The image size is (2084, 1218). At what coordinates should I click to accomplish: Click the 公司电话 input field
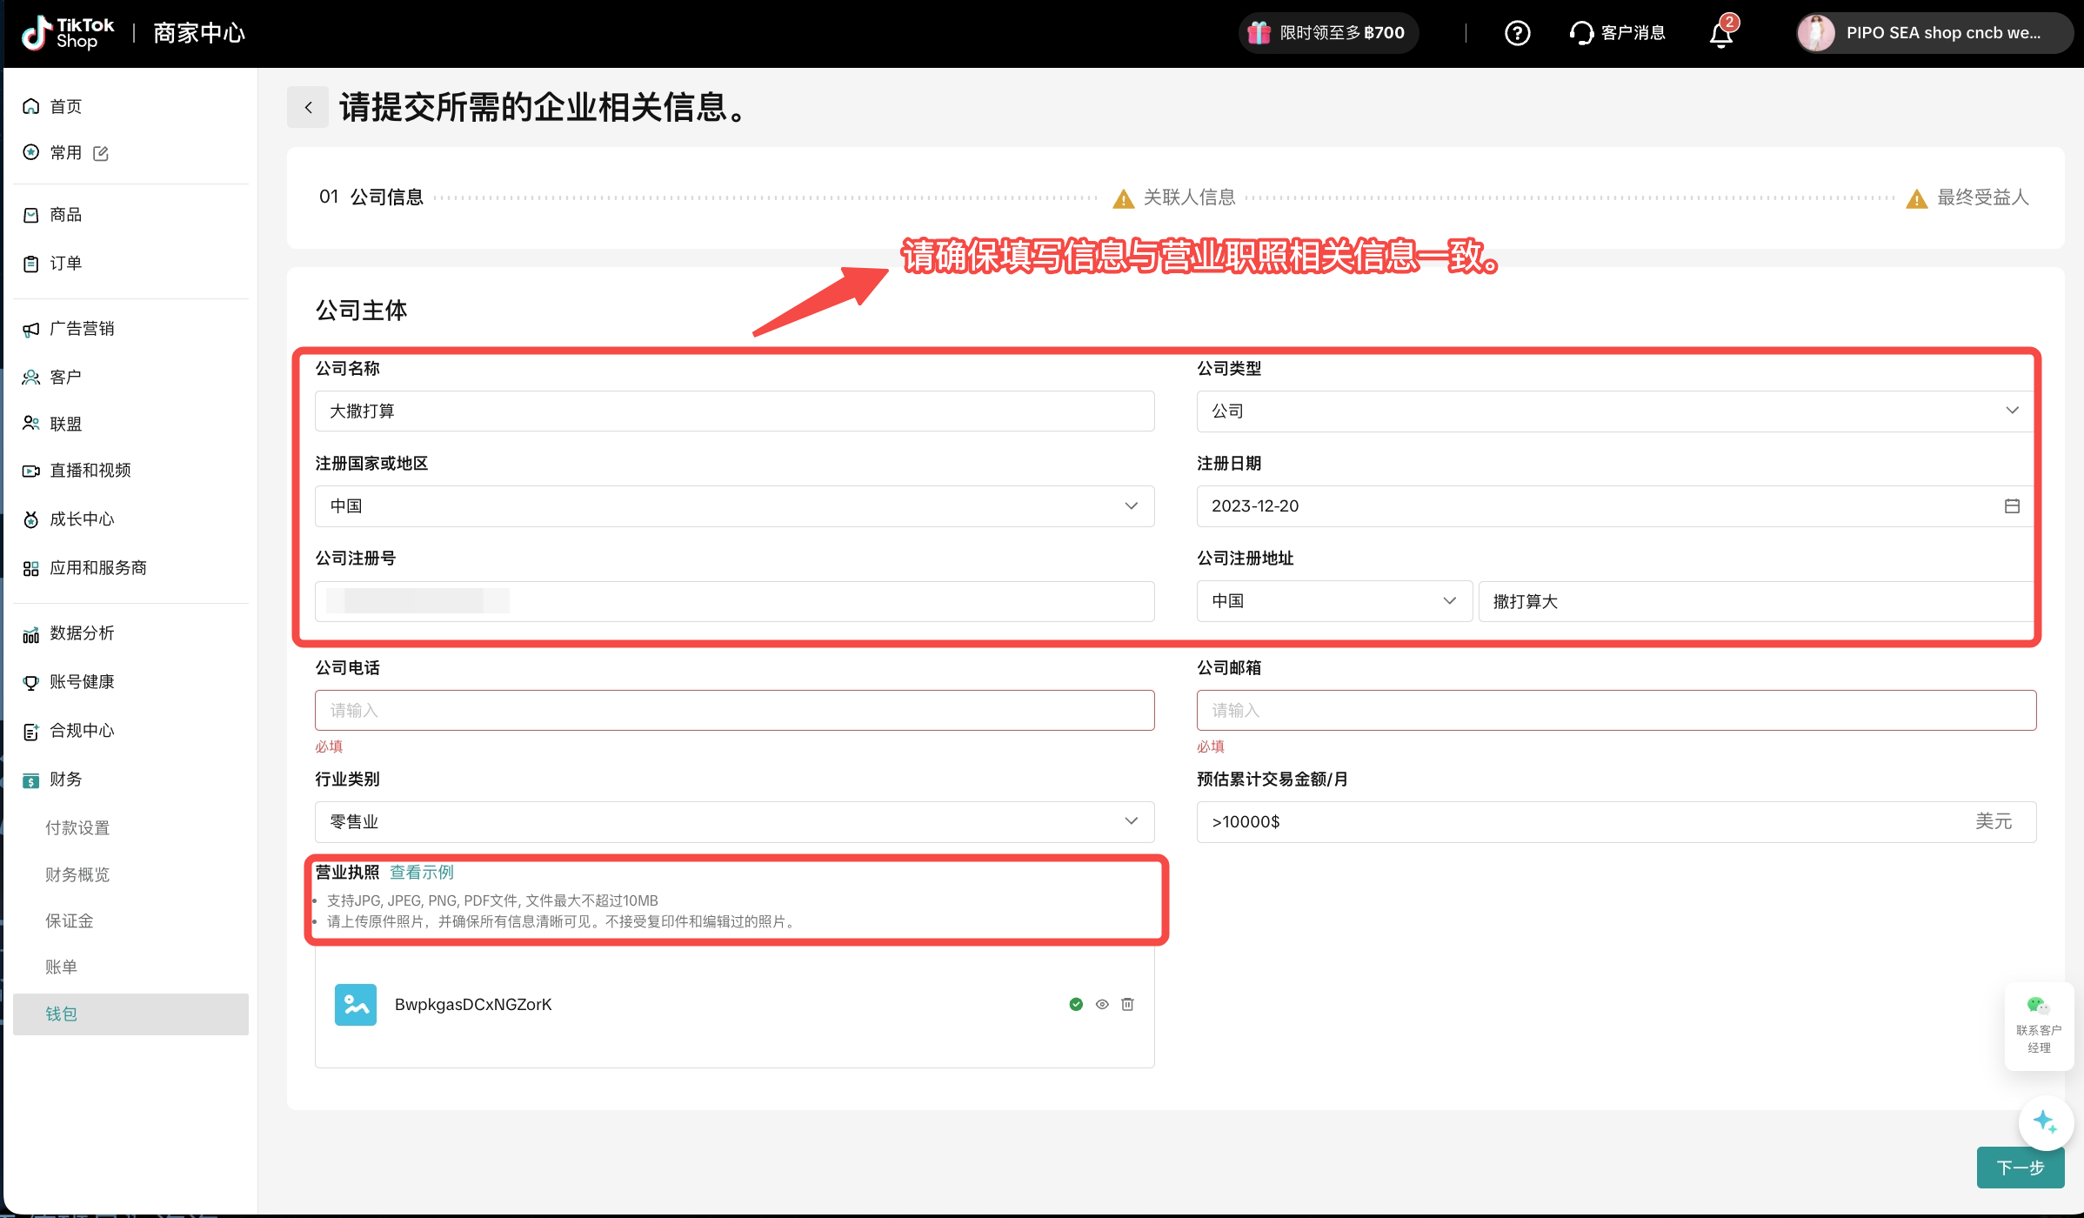[x=734, y=710]
